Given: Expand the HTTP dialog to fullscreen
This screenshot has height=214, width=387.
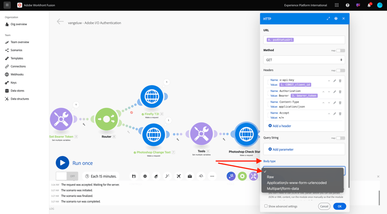Looking at the screenshot, I should point(328,19).
